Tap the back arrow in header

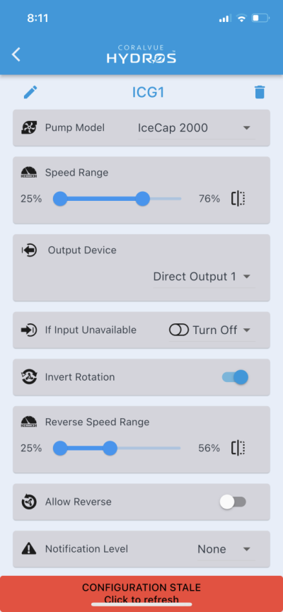click(16, 54)
